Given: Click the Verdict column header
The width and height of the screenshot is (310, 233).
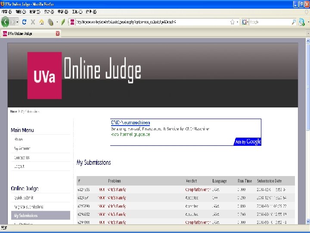Looking at the screenshot, I should coord(191,181).
